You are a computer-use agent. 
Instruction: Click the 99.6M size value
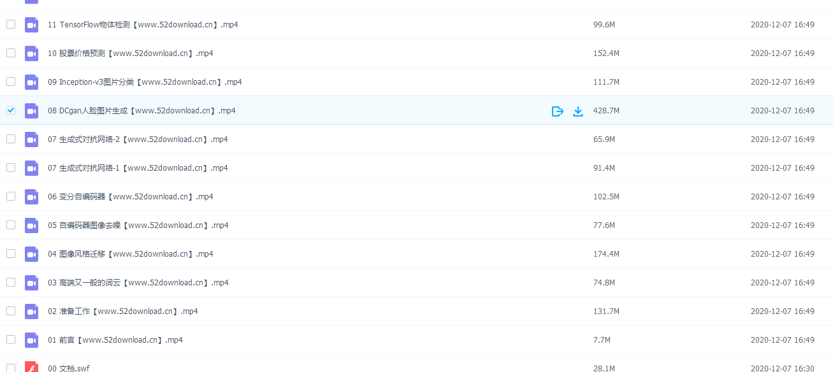(x=604, y=25)
